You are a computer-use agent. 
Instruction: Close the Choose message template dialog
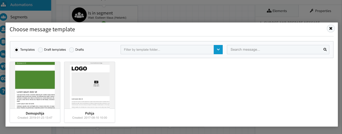331,28
